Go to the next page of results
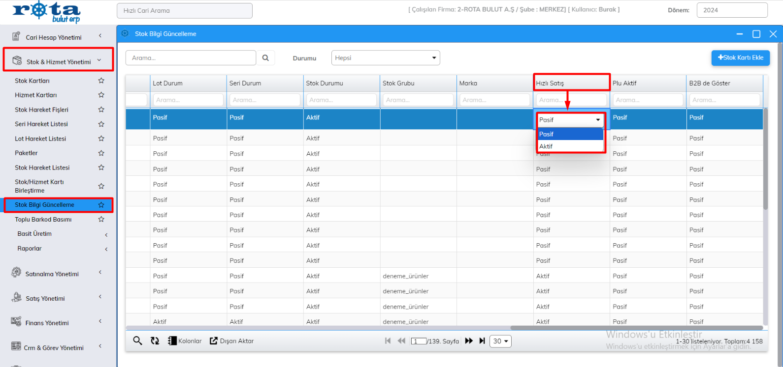Screen dimensions: 783x367 pyautogui.click(x=469, y=341)
